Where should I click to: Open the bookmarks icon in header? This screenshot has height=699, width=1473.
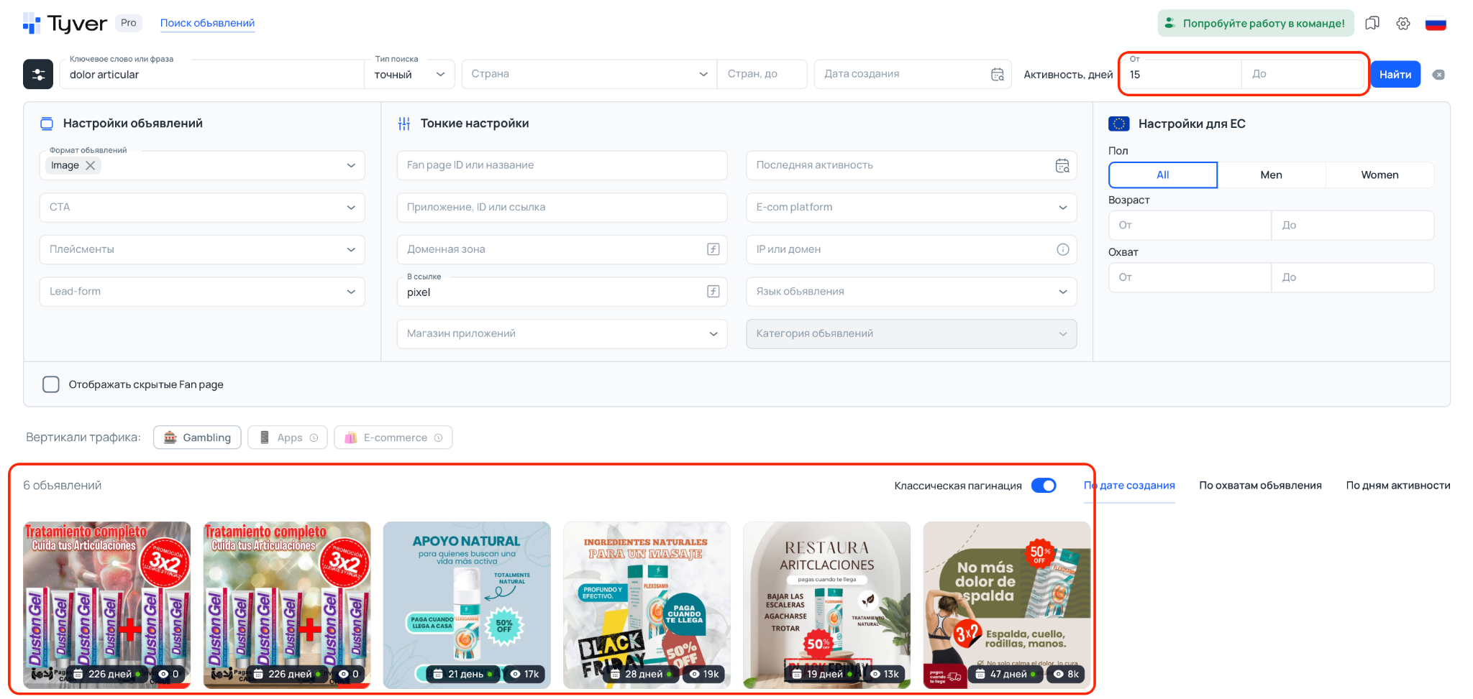pos(1372,23)
